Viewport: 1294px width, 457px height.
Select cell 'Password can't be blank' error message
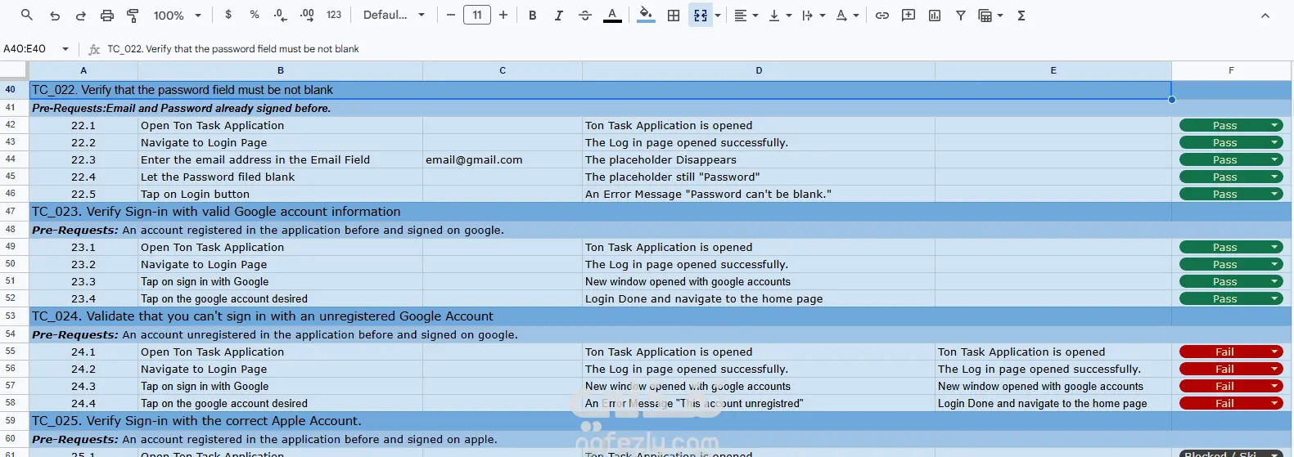758,194
